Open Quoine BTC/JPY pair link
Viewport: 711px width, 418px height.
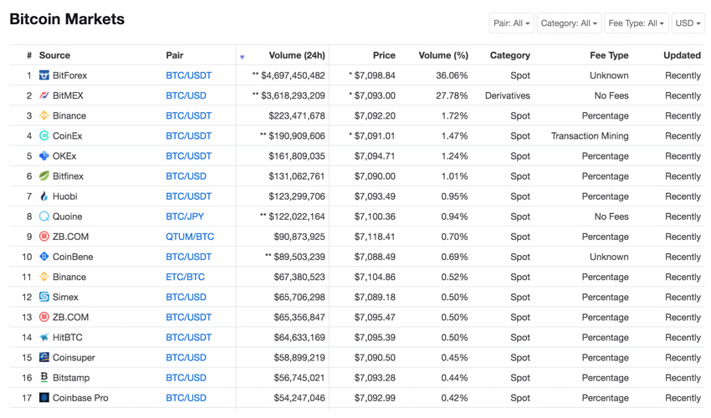tap(185, 217)
